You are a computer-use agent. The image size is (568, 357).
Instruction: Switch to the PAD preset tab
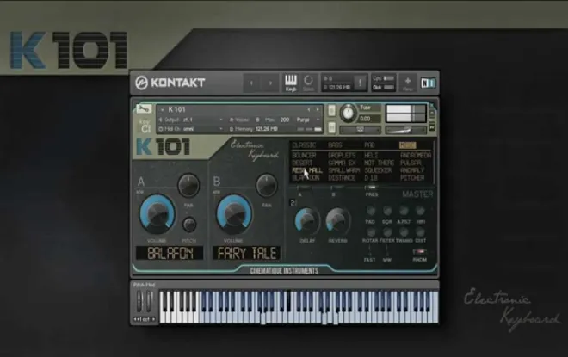(x=369, y=145)
